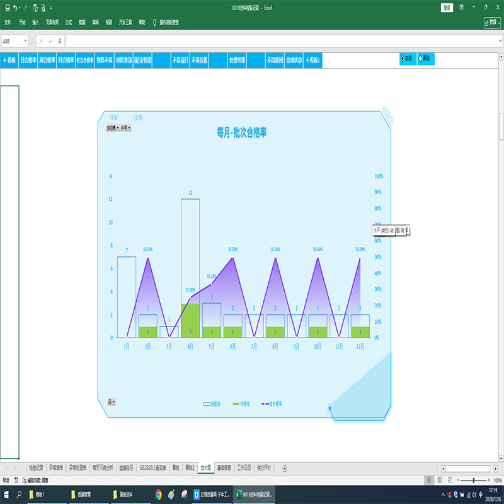
Task: Switch to the 基础信息 sheet tab
Action: tap(224, 467)
